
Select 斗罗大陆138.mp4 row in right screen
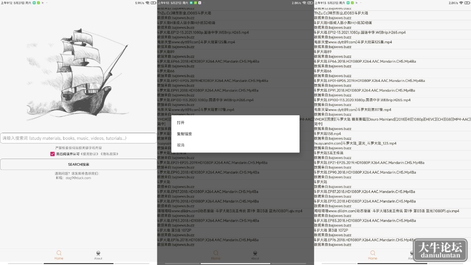click(x=392, y=136)
